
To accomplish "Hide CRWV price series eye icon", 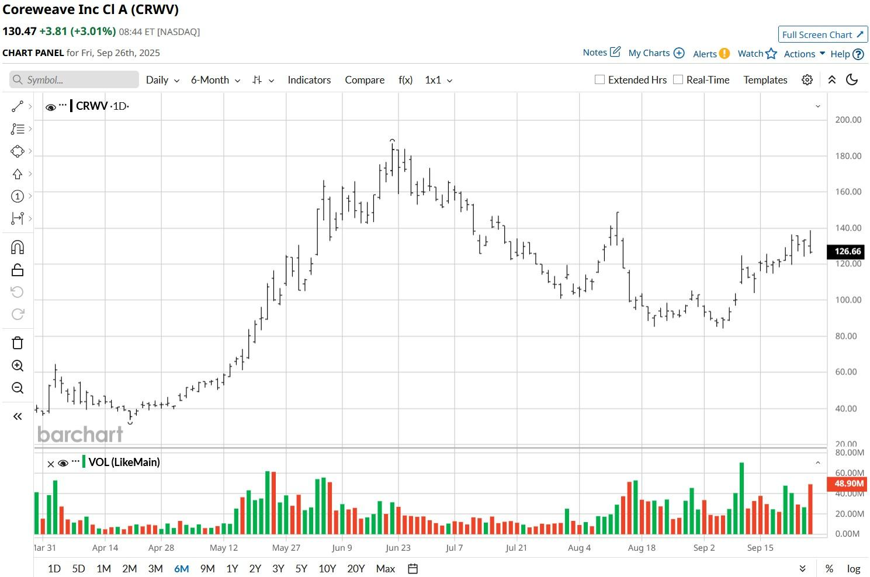I will [x=51, y=107].
